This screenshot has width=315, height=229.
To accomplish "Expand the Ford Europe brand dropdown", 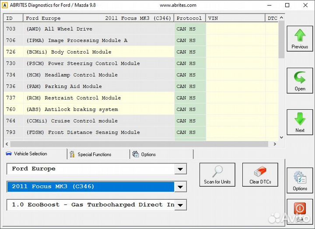I will pos(180,169).
